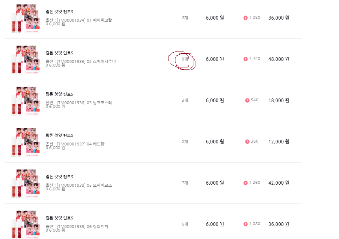
Task: Open the product thumbnail for 03 핑크코스터
Action: [25, 101]
